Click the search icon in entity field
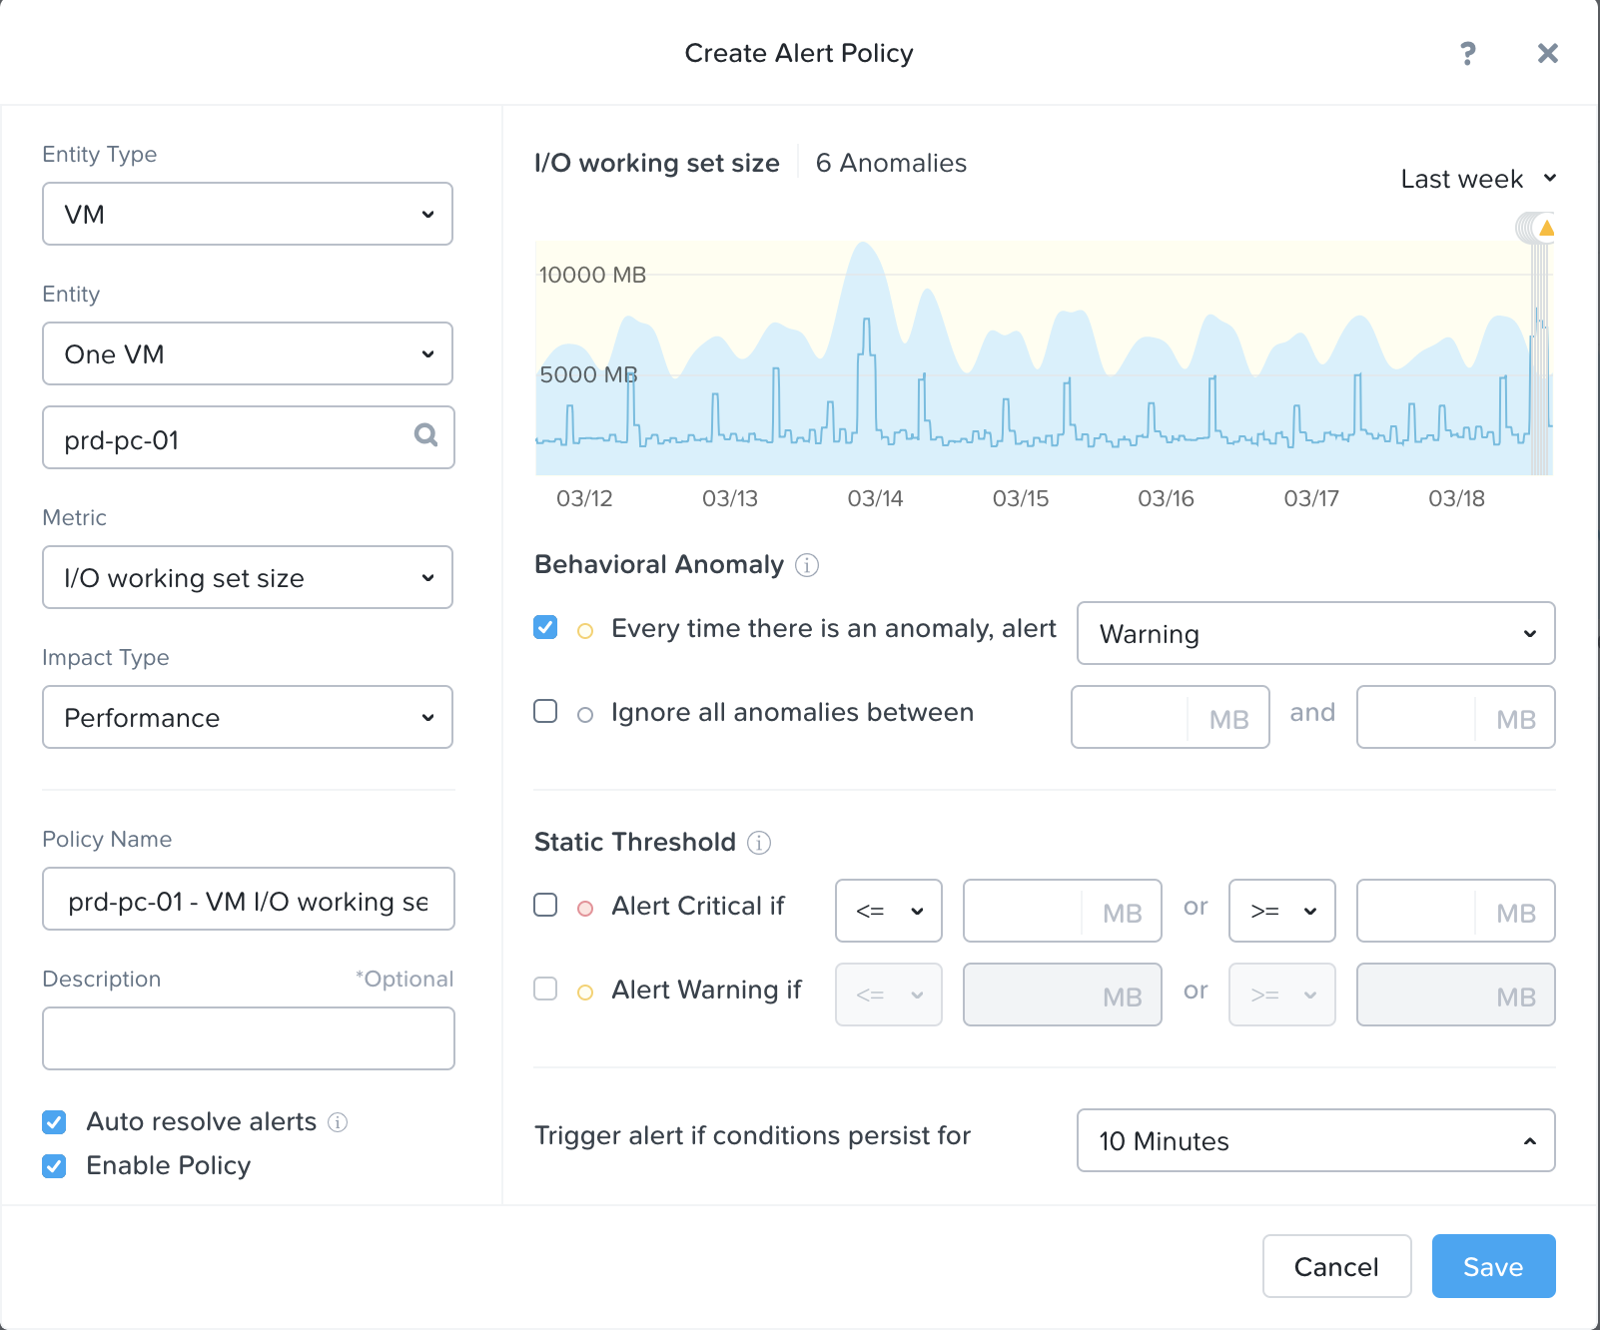This screenshot has height=1330, width=1600. pos(426,435)
